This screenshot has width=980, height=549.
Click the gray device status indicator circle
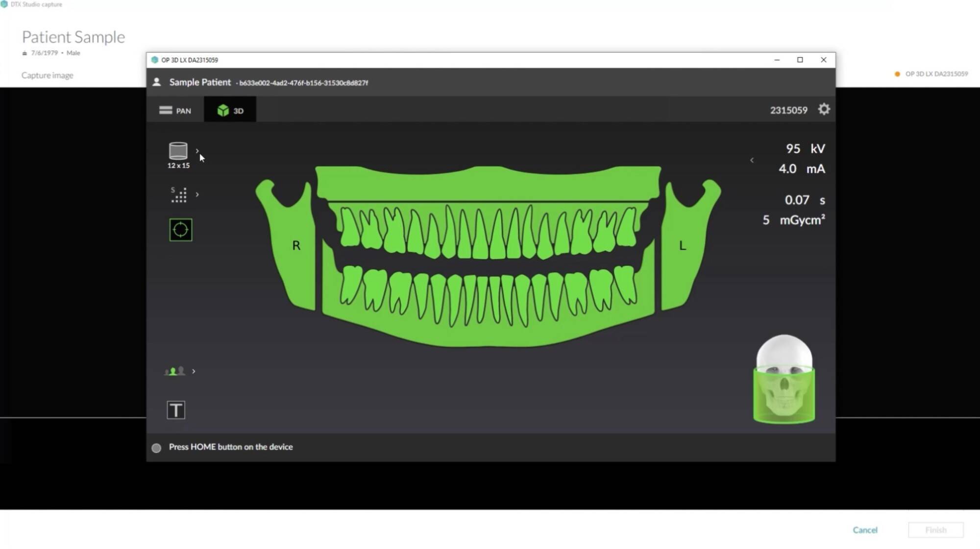click(x=156, y=448)
